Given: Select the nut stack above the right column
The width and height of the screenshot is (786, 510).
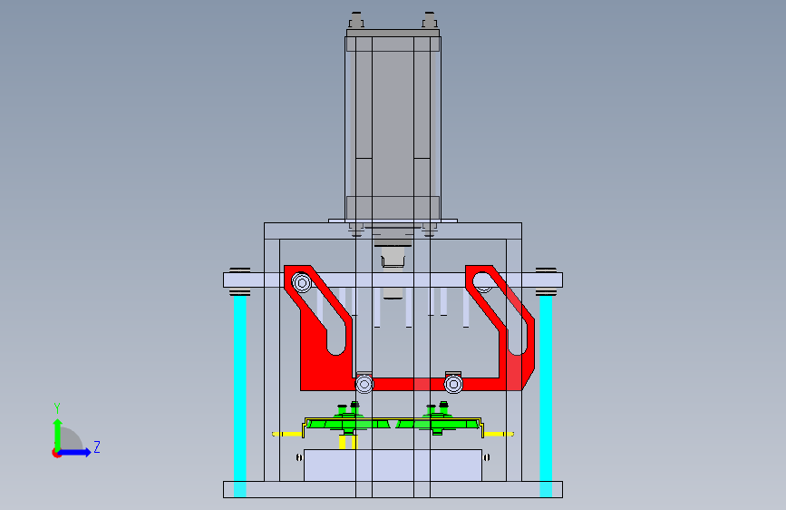Looking at the screenshot, I should click(x=546, y=270).
